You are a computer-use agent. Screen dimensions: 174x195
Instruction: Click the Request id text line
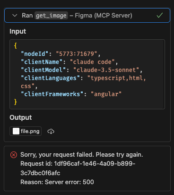click(78, 168)
